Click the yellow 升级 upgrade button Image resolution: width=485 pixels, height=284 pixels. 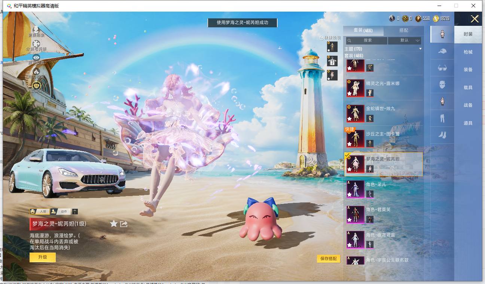tap(43, 257)
